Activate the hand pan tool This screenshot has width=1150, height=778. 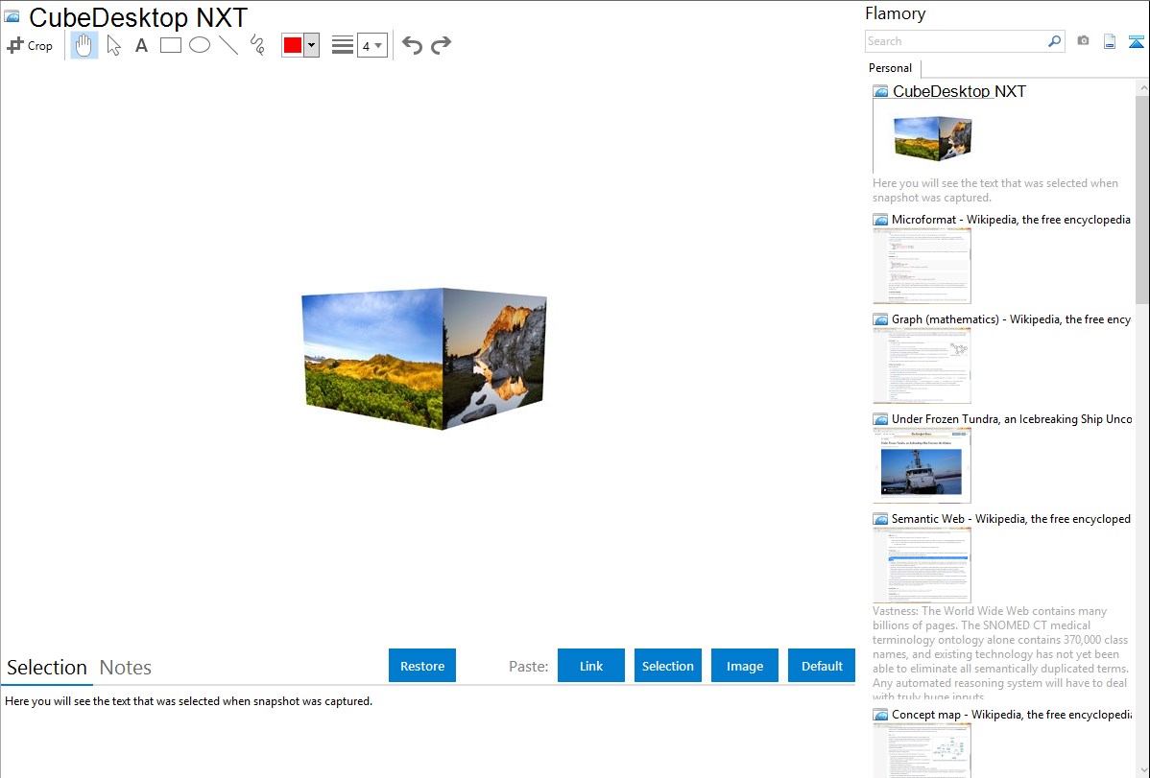(x=84, y=45)
